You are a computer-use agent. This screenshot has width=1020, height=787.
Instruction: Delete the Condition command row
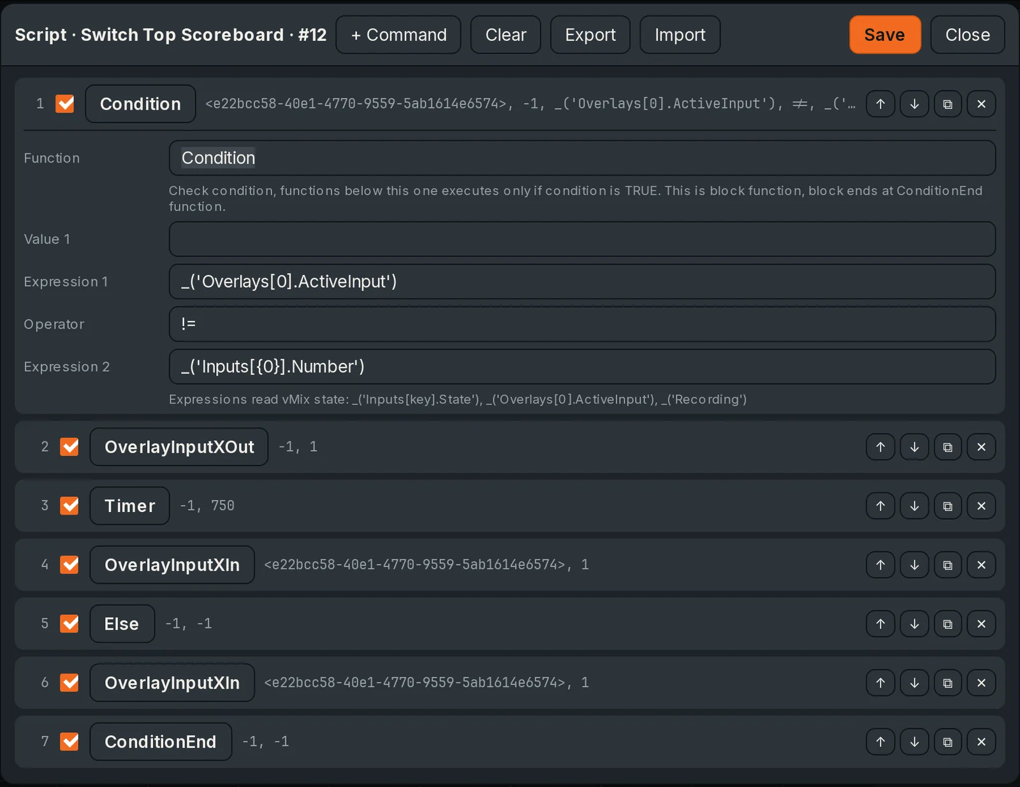[x=982, y=104]
